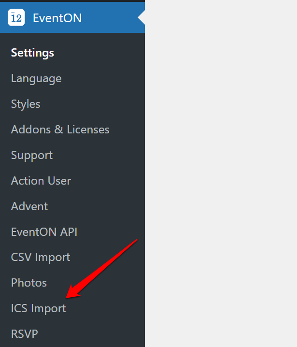Click empty sidebar space right of RSVP
Viewport: 297px width, 347px height.
[x=91, y=334]
